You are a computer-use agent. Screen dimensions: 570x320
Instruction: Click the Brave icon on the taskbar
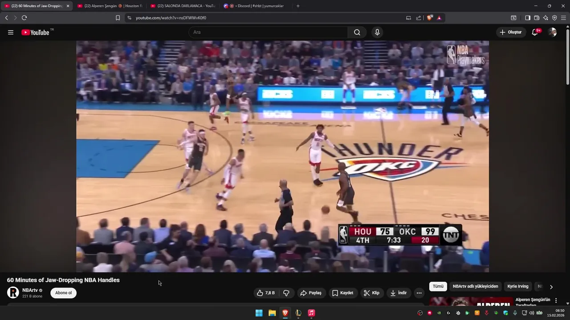285,313
